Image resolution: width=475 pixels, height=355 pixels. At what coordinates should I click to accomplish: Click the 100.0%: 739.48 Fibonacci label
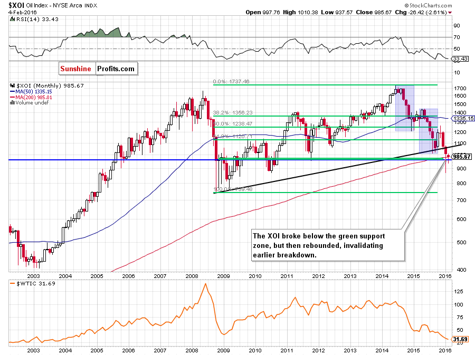click(x=233, y=189)
